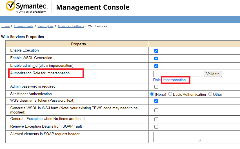
Task: Enable Generate Exception when No Items found
Action: pyautogui.click(x=156, y=119)
